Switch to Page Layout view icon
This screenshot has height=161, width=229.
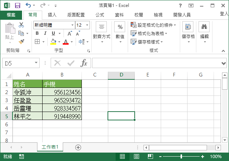pyautogui.click(x=137, y=157)
